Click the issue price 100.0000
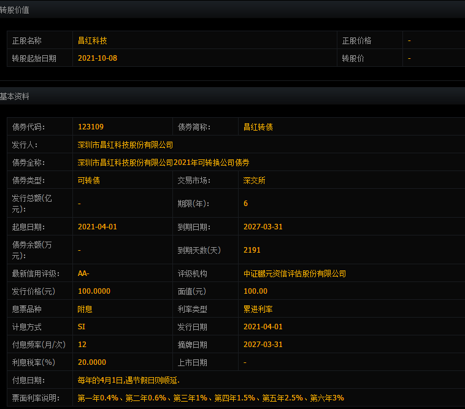This screenshot has height=409, width=465. click(94, 291)
